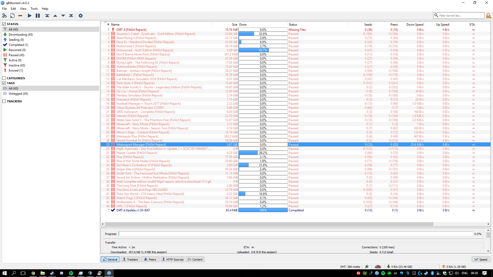The image size is (493, 277).
Task: Sort the torrents by the Down Speed column
Action: tap(412, 25)
